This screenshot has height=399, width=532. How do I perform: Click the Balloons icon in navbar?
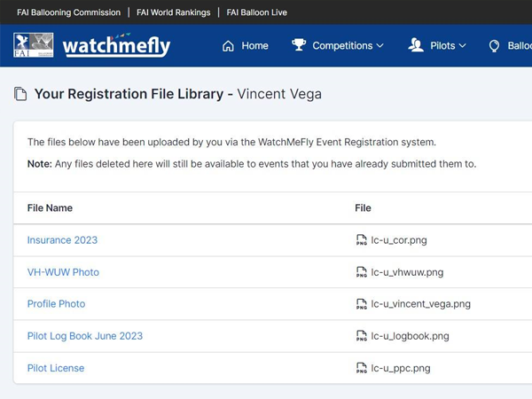coord(495,46)
